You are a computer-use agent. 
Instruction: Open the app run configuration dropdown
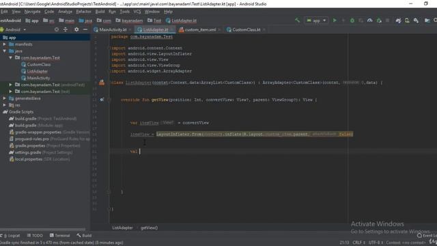click(x=316, y=20)
